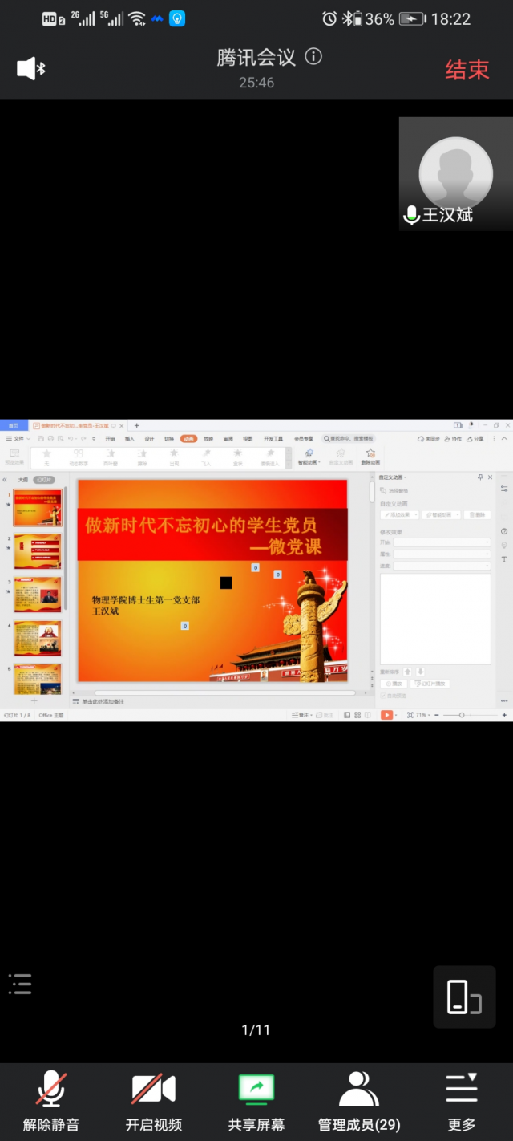The image size is (513, 1141).
Task: Click the 删除动画 toolbar icon
Action: (370, 457)
